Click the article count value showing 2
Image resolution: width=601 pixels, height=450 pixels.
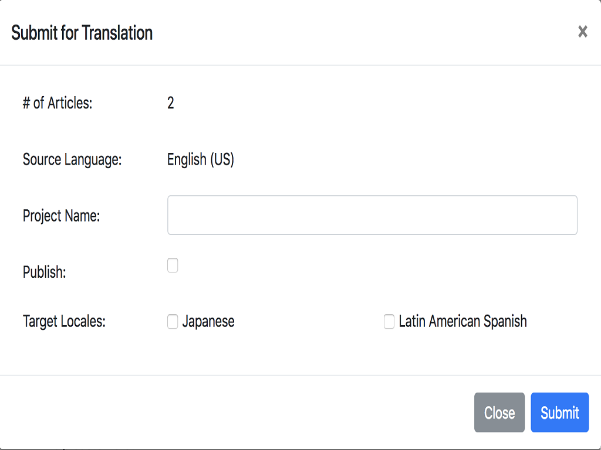(x=170, y=103)
